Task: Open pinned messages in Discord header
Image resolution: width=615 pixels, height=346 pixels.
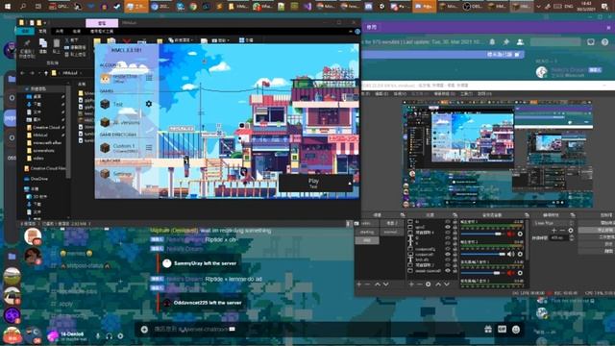Action: coord(506,41)
